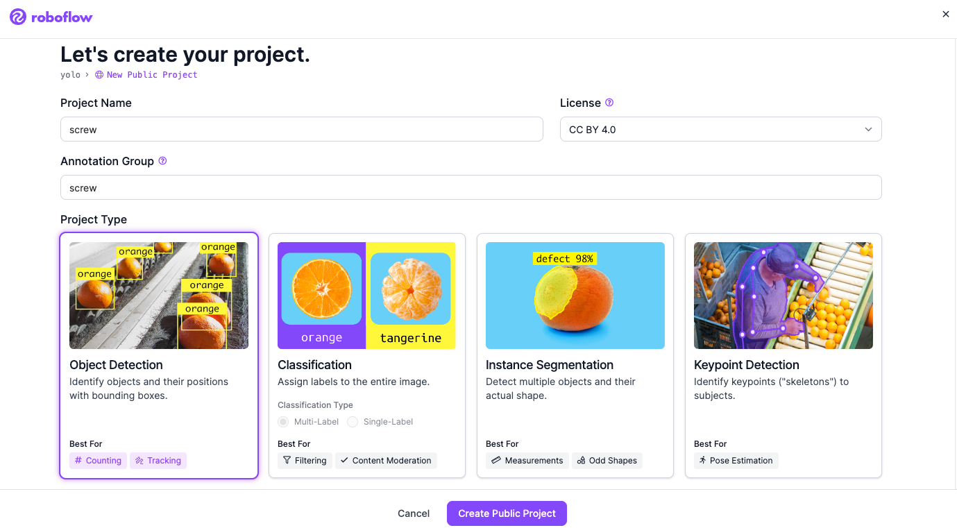The width and height of the screenshot is (957, 528).
Task: Click the Annotation Group help icon
Action: coord(162,161)
